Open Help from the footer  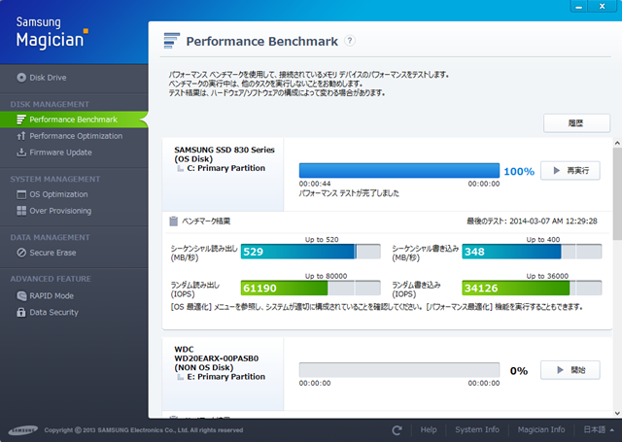coord(429,429)
